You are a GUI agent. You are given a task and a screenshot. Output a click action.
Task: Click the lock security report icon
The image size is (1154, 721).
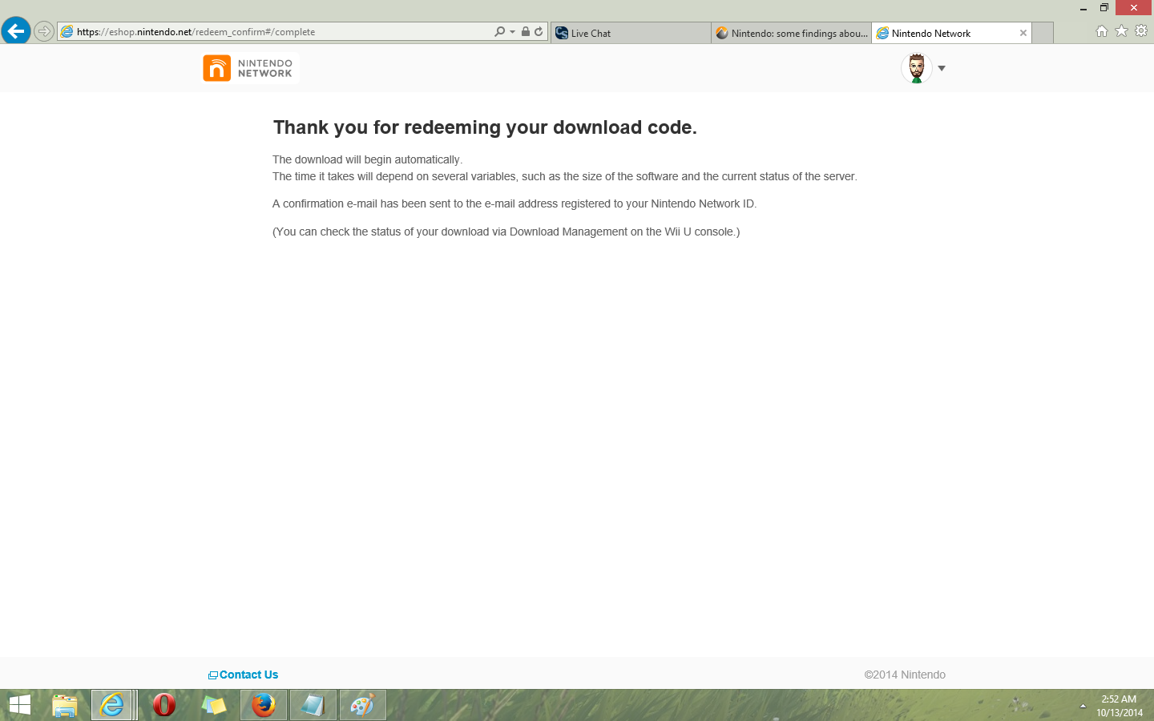(525, 32)
